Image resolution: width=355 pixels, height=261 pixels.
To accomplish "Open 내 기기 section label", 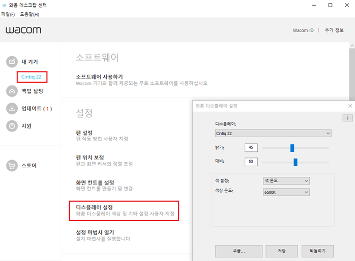I will (x=29, y=62).
